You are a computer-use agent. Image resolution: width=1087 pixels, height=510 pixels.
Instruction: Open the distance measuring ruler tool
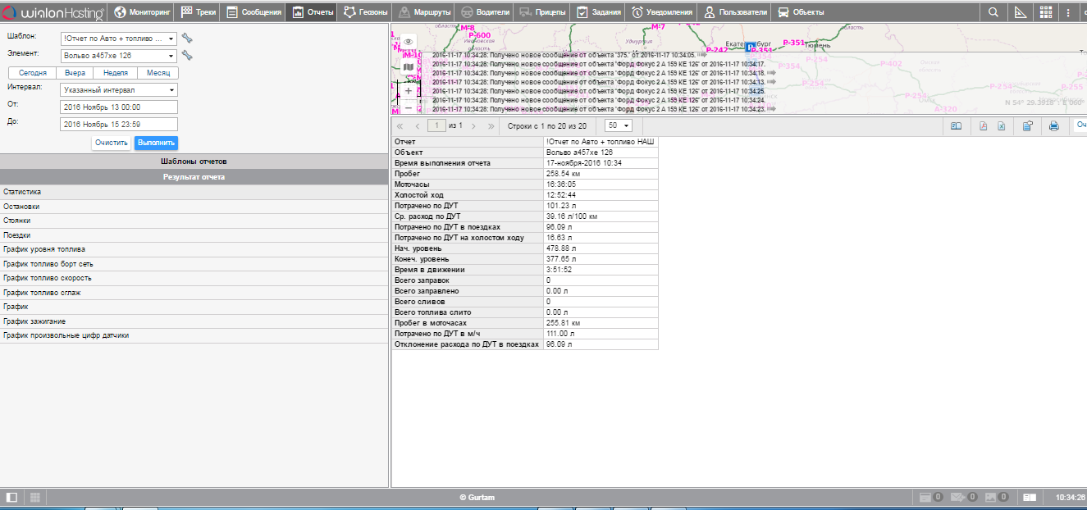pos(1020,12)
